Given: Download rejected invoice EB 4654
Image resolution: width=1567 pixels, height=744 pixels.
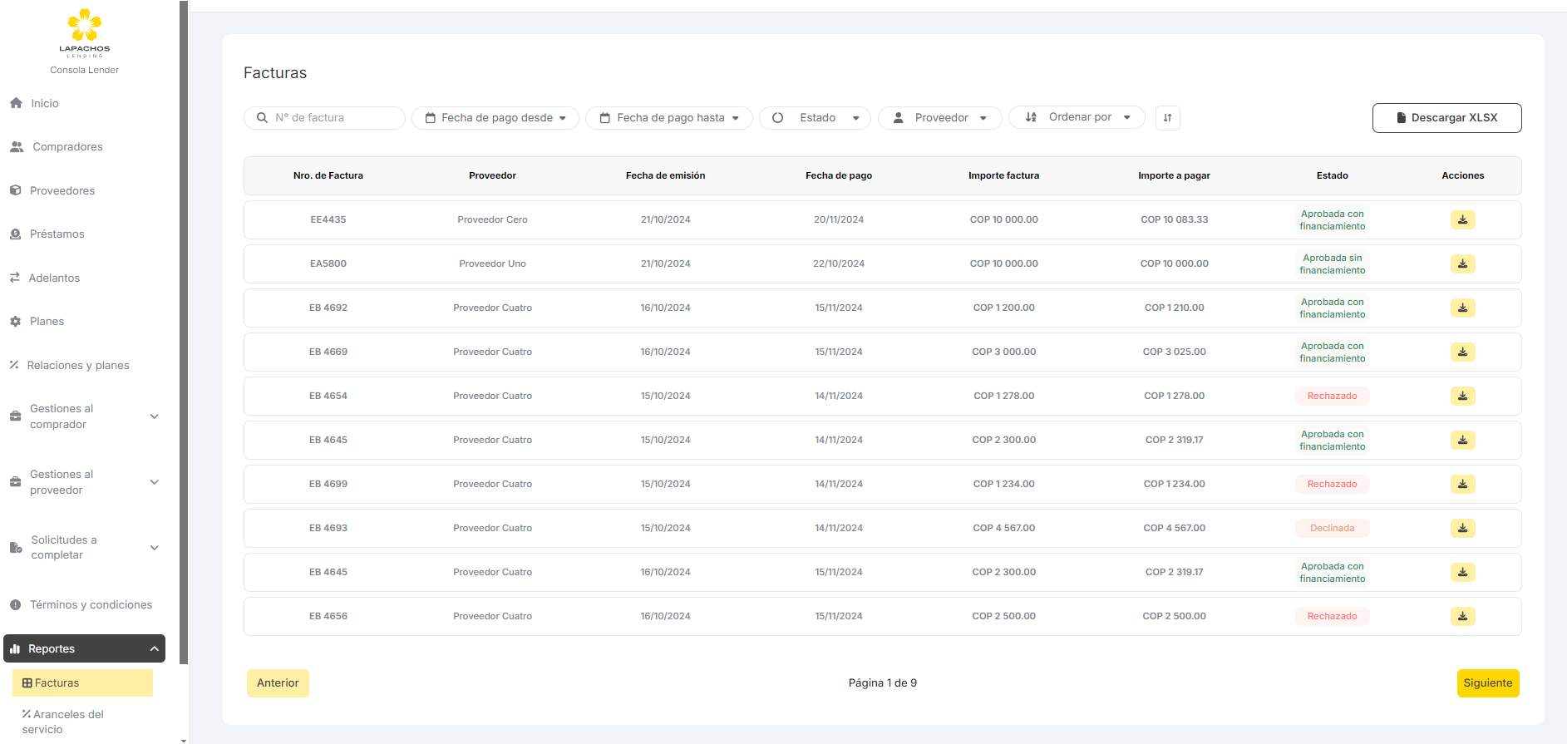Looking at the screenshot, I should point(1462,396).
